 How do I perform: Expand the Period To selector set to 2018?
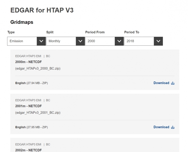139,41
